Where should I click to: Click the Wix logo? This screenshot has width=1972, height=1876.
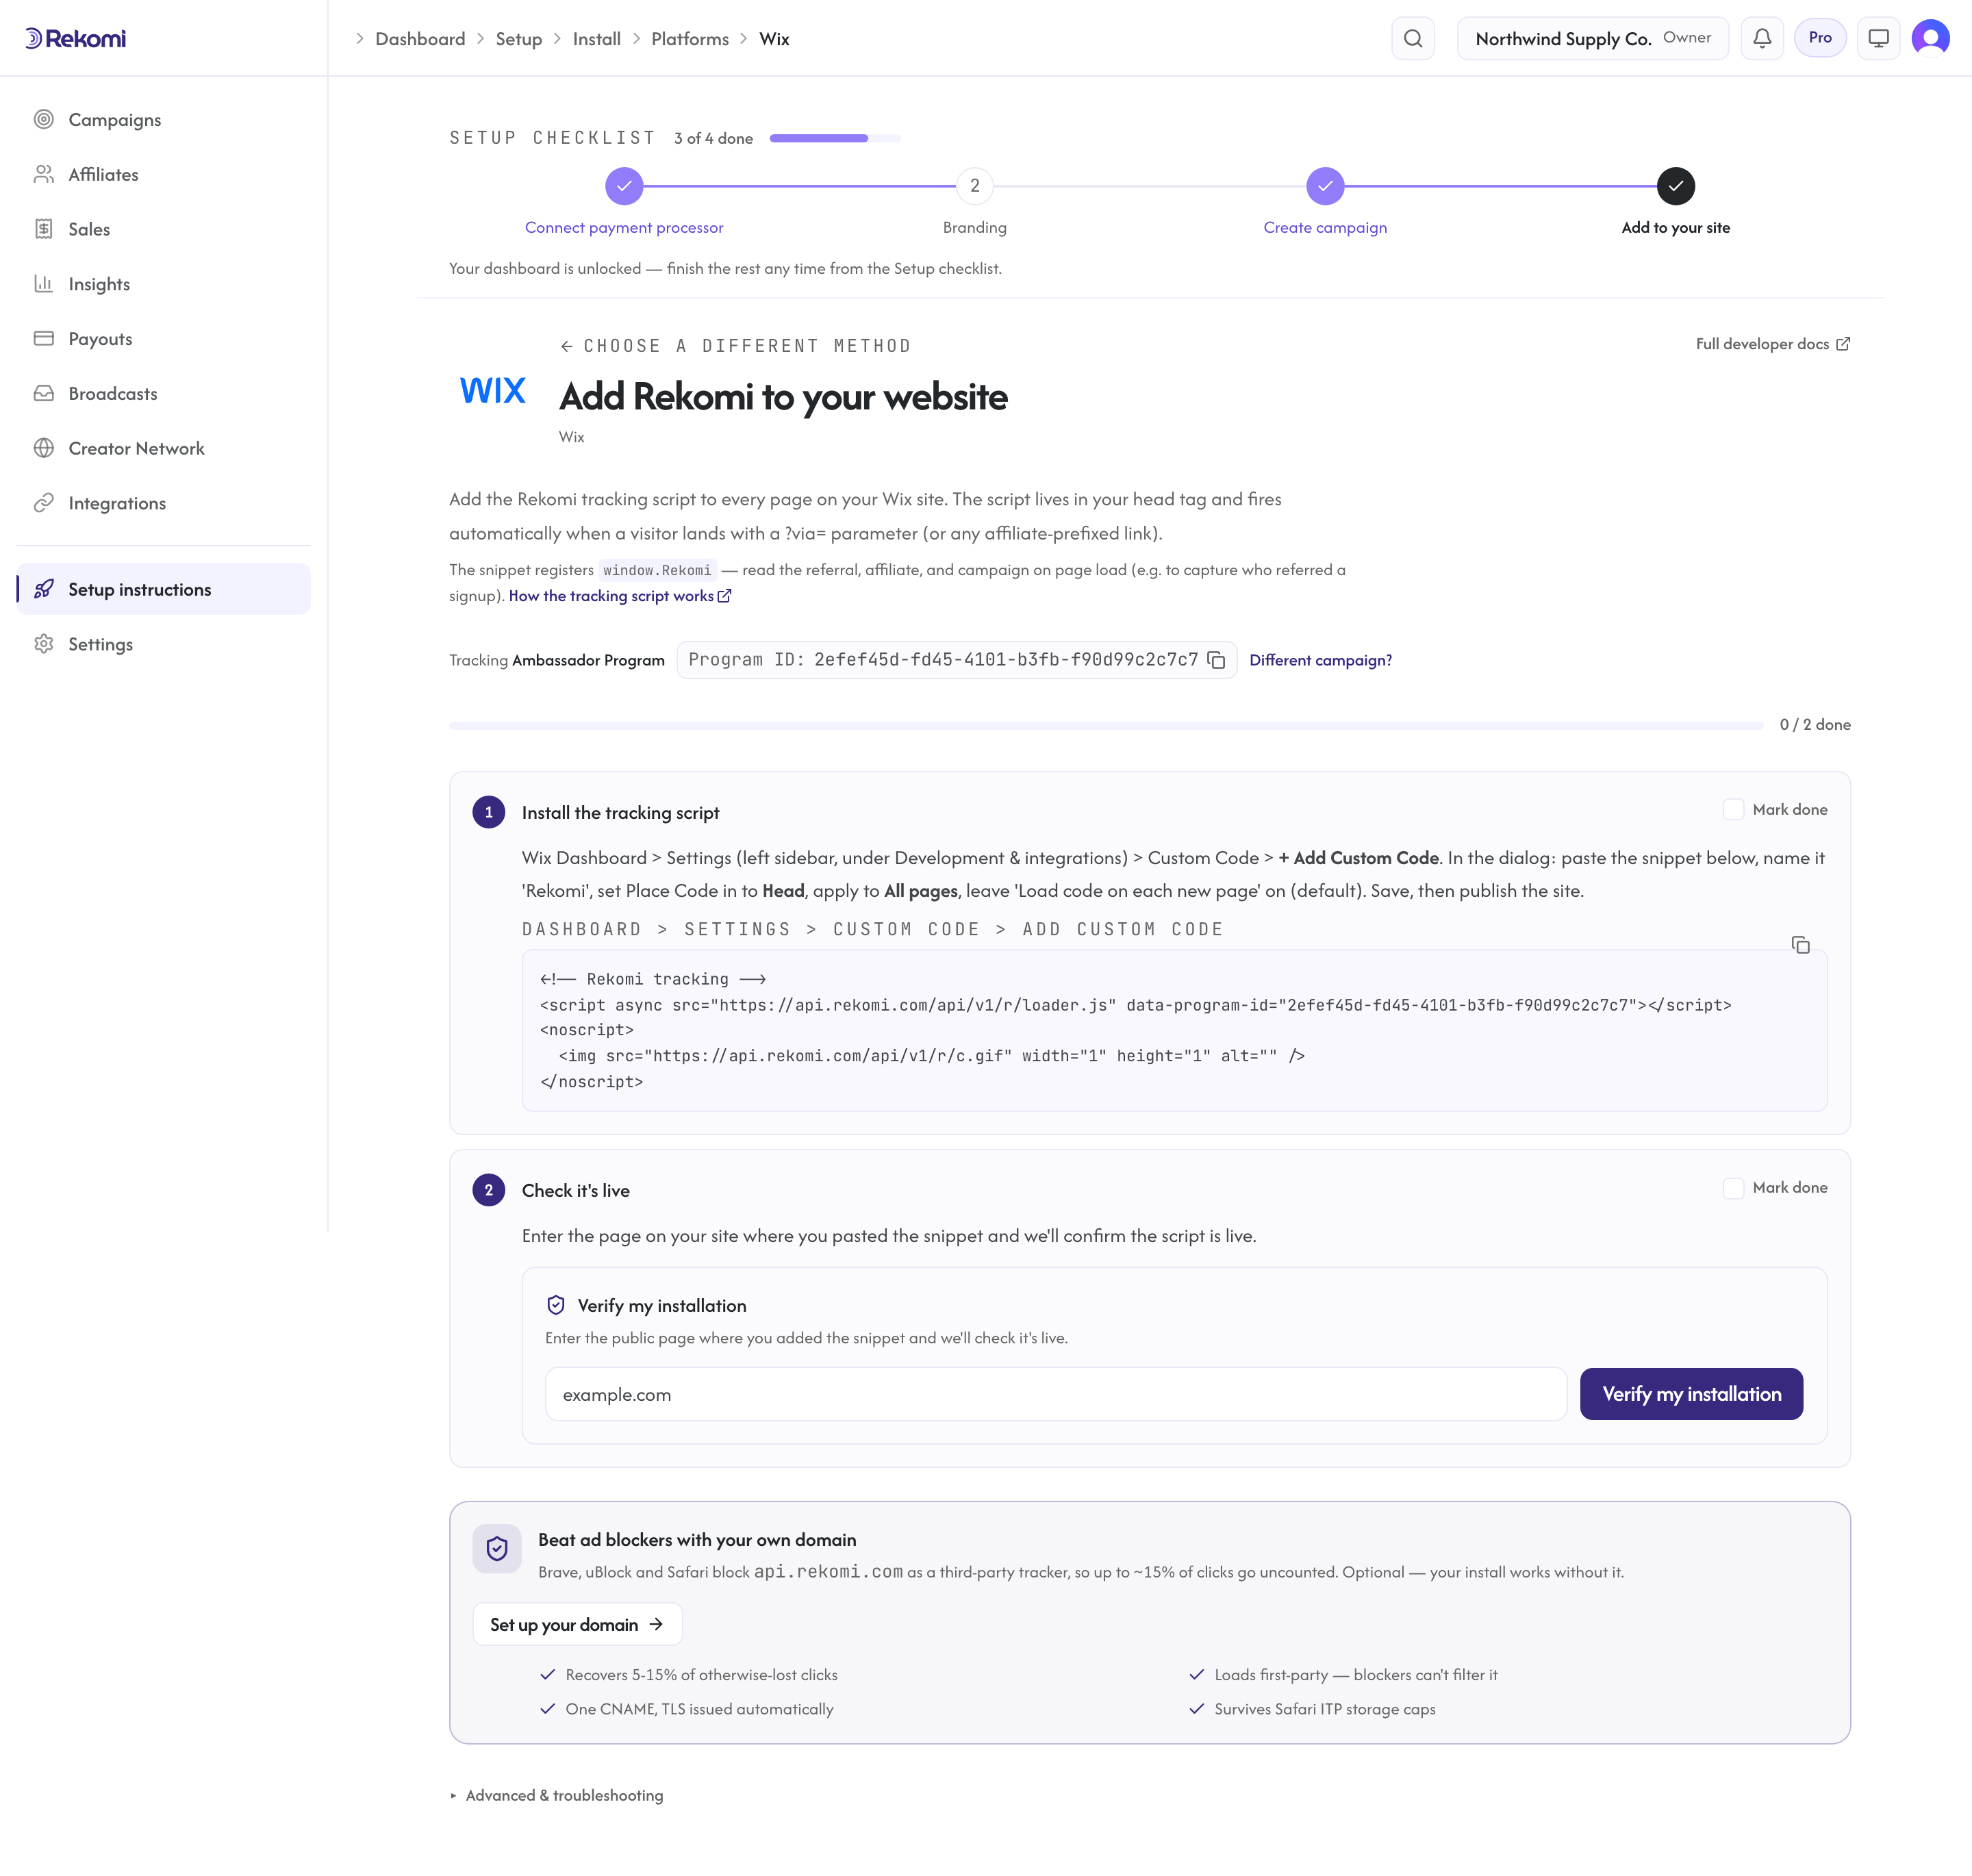coord(492,390)
